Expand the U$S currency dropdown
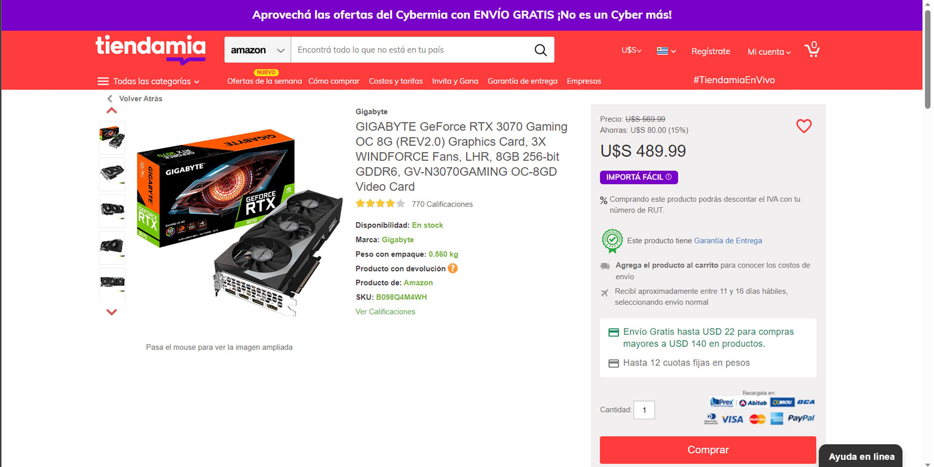 (x=631, y=50)
